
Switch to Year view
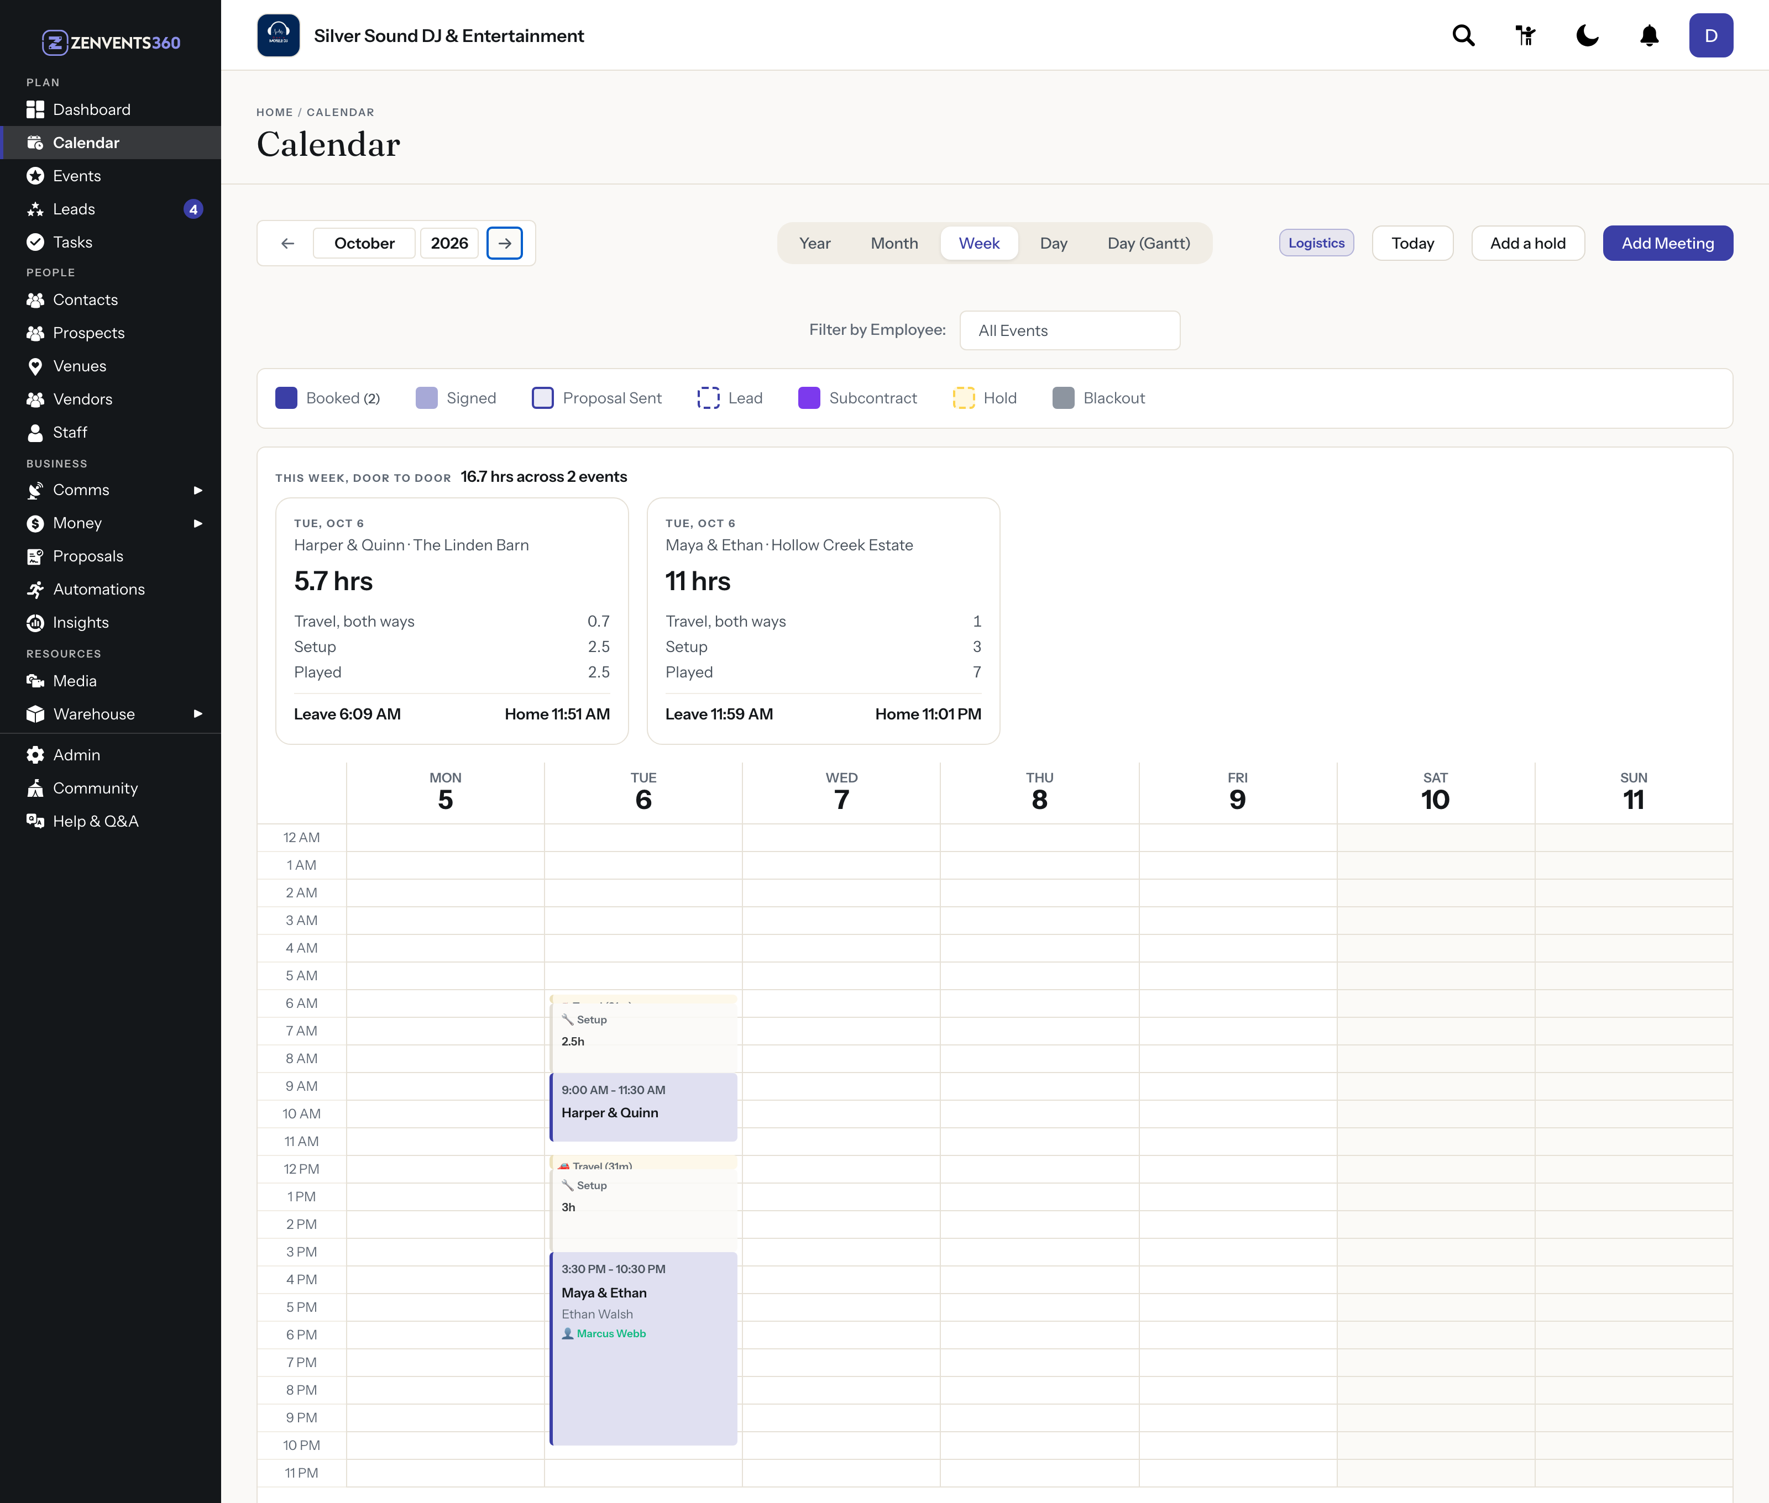click(814, 243)
